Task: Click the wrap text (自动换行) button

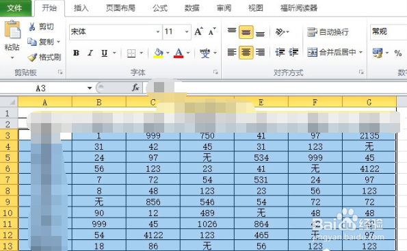Action: 328,32
